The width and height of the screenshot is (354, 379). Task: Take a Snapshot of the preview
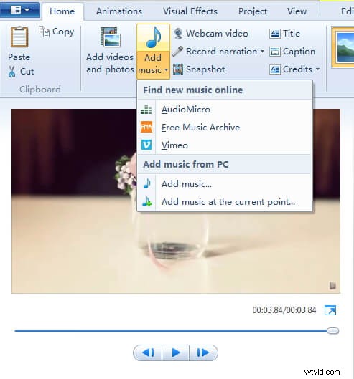tap(199, 69)
